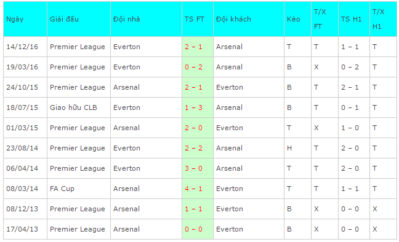Select the H value in the Kèo column
399x242 pixels.
coord(289,148)
